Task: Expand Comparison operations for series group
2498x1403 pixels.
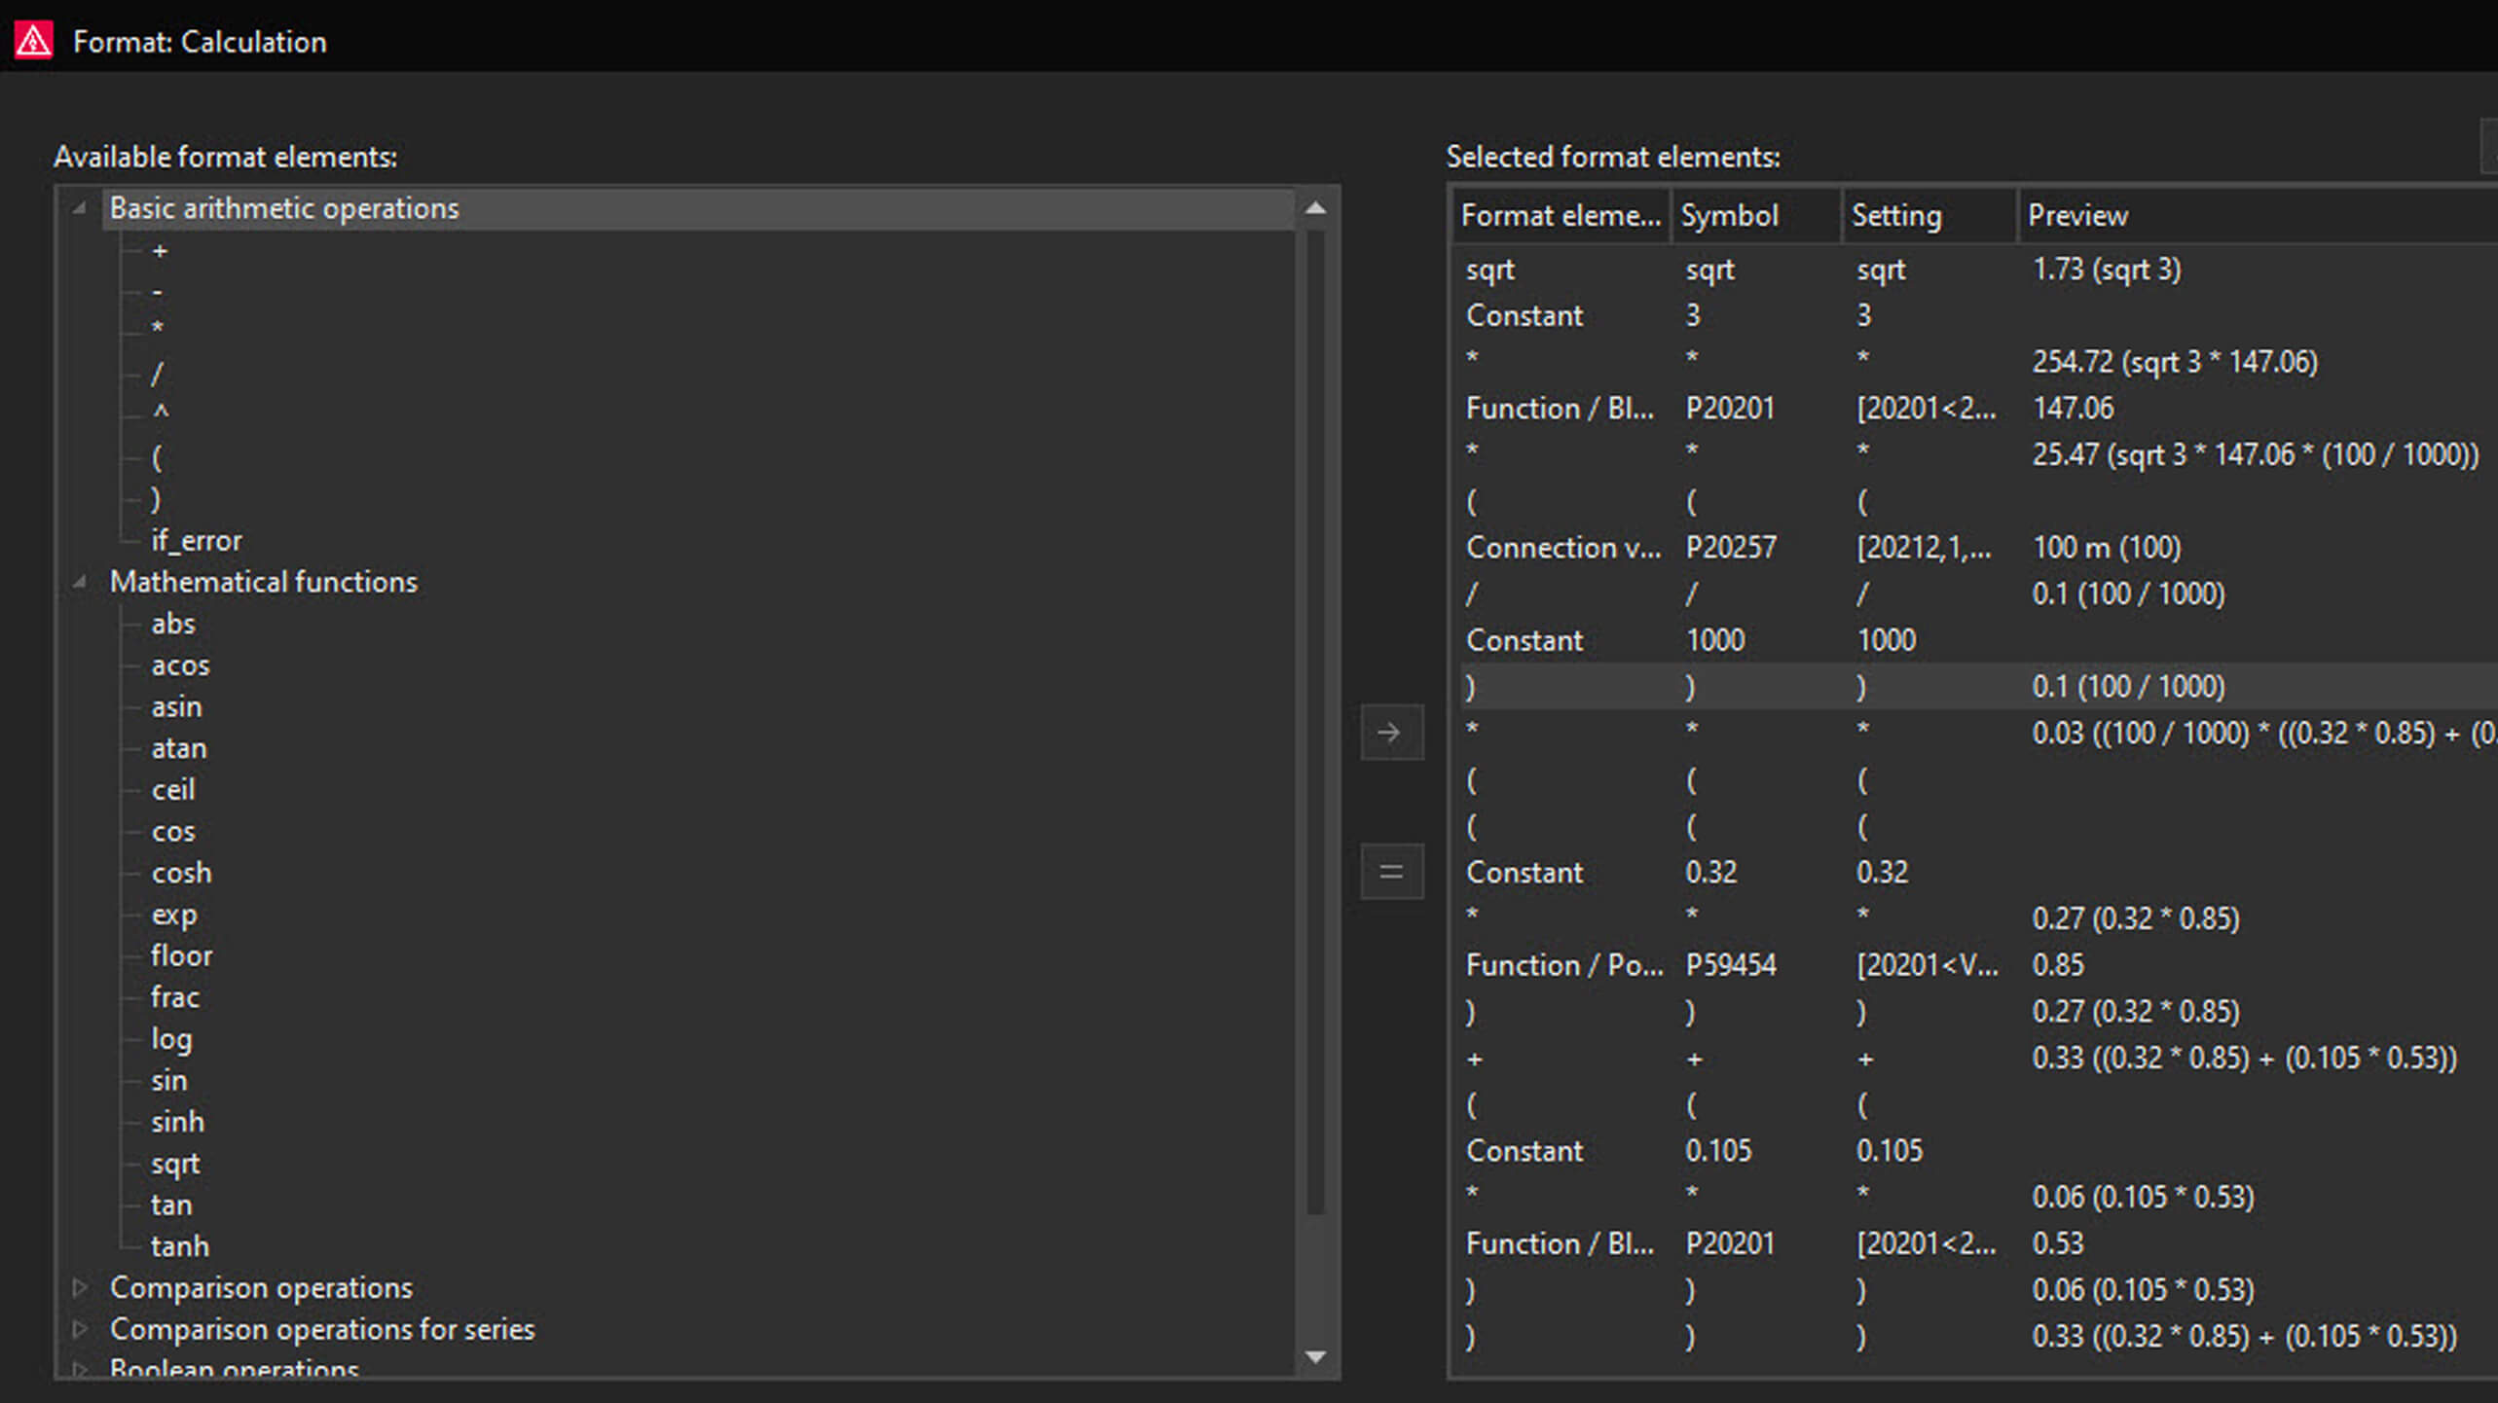Action: tap(80, 1329)
